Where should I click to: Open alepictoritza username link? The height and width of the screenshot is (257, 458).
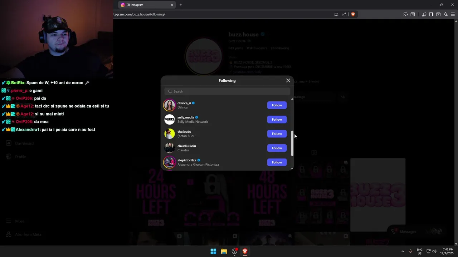coord(187,160)
